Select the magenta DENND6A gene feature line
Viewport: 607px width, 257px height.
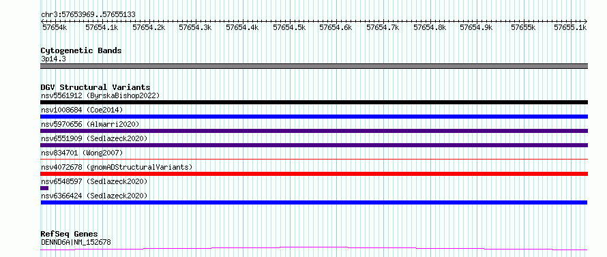click(x=314, y=249)
